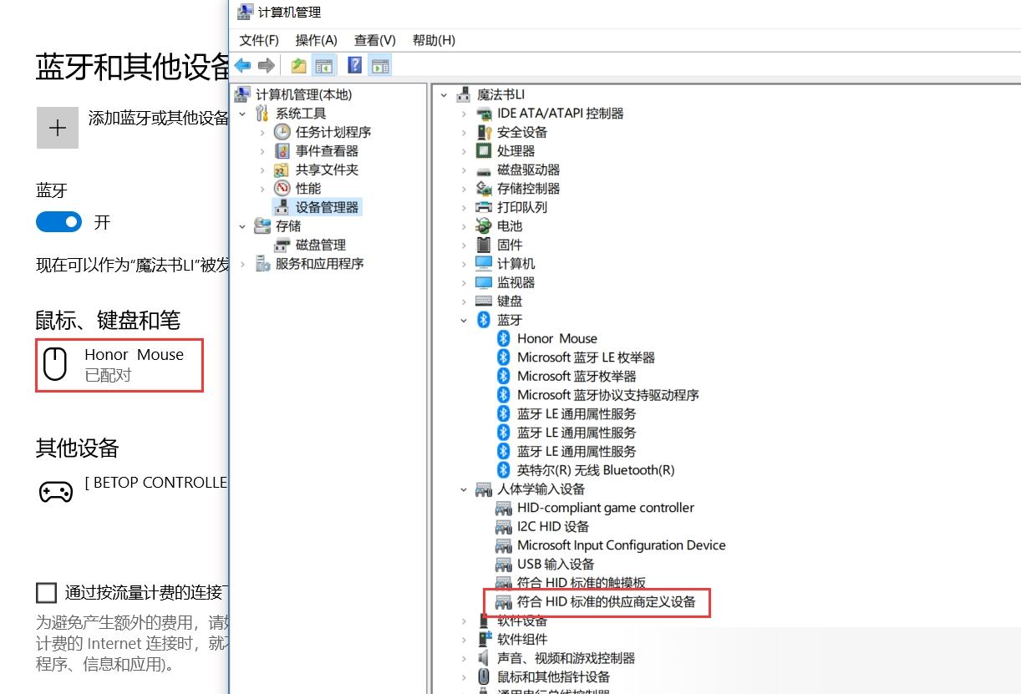Select Honor Mouse under 蓝牙 in device tree
This screenshot has height=694, width=1021.
click(x=557, y=338)
